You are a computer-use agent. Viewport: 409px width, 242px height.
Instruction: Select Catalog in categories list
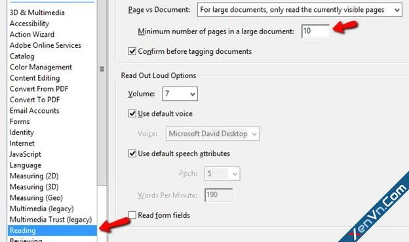coord(22,56)
